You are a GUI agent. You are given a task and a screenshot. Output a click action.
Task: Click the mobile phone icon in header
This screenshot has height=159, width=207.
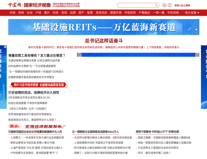coord(169,5)
